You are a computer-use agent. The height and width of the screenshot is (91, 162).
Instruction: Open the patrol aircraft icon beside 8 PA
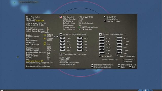pos(80,41)
